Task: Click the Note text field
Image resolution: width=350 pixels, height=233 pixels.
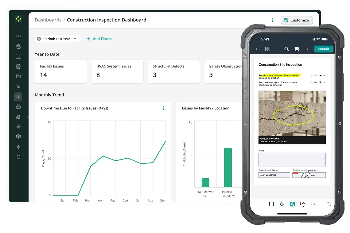Action: [292, 159]
